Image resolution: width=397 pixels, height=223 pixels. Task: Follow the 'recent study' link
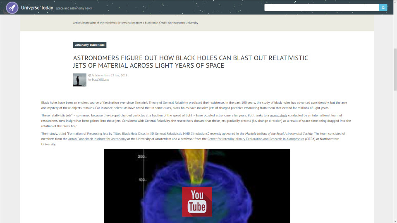(278, 115)
